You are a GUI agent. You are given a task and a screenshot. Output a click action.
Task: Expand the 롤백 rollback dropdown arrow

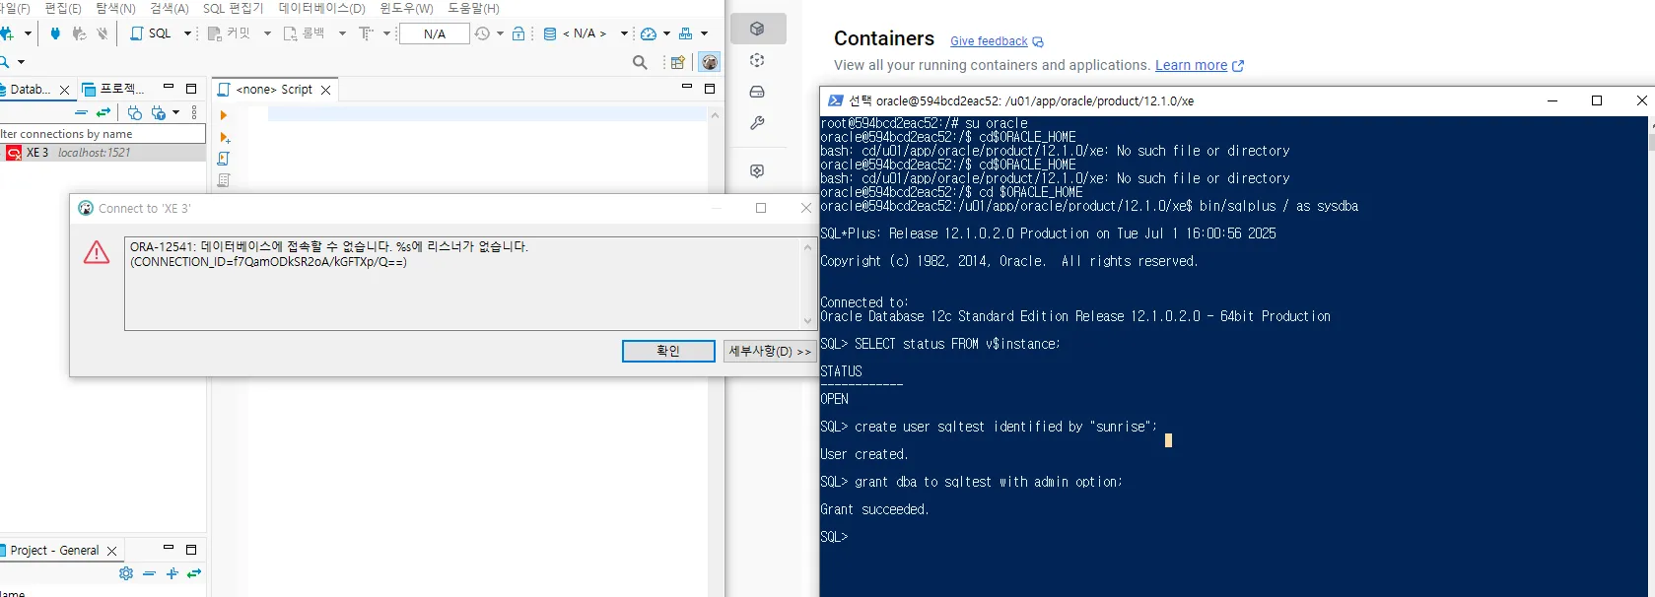click(342, 33)
